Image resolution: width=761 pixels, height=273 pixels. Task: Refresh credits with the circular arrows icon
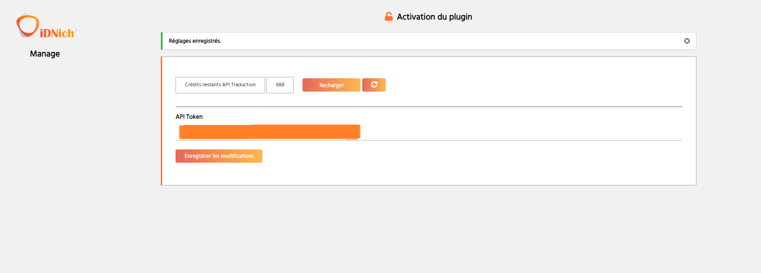[x=374, y=85]
